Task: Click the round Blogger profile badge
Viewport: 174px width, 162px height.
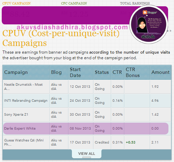Action: pos(149,24)
